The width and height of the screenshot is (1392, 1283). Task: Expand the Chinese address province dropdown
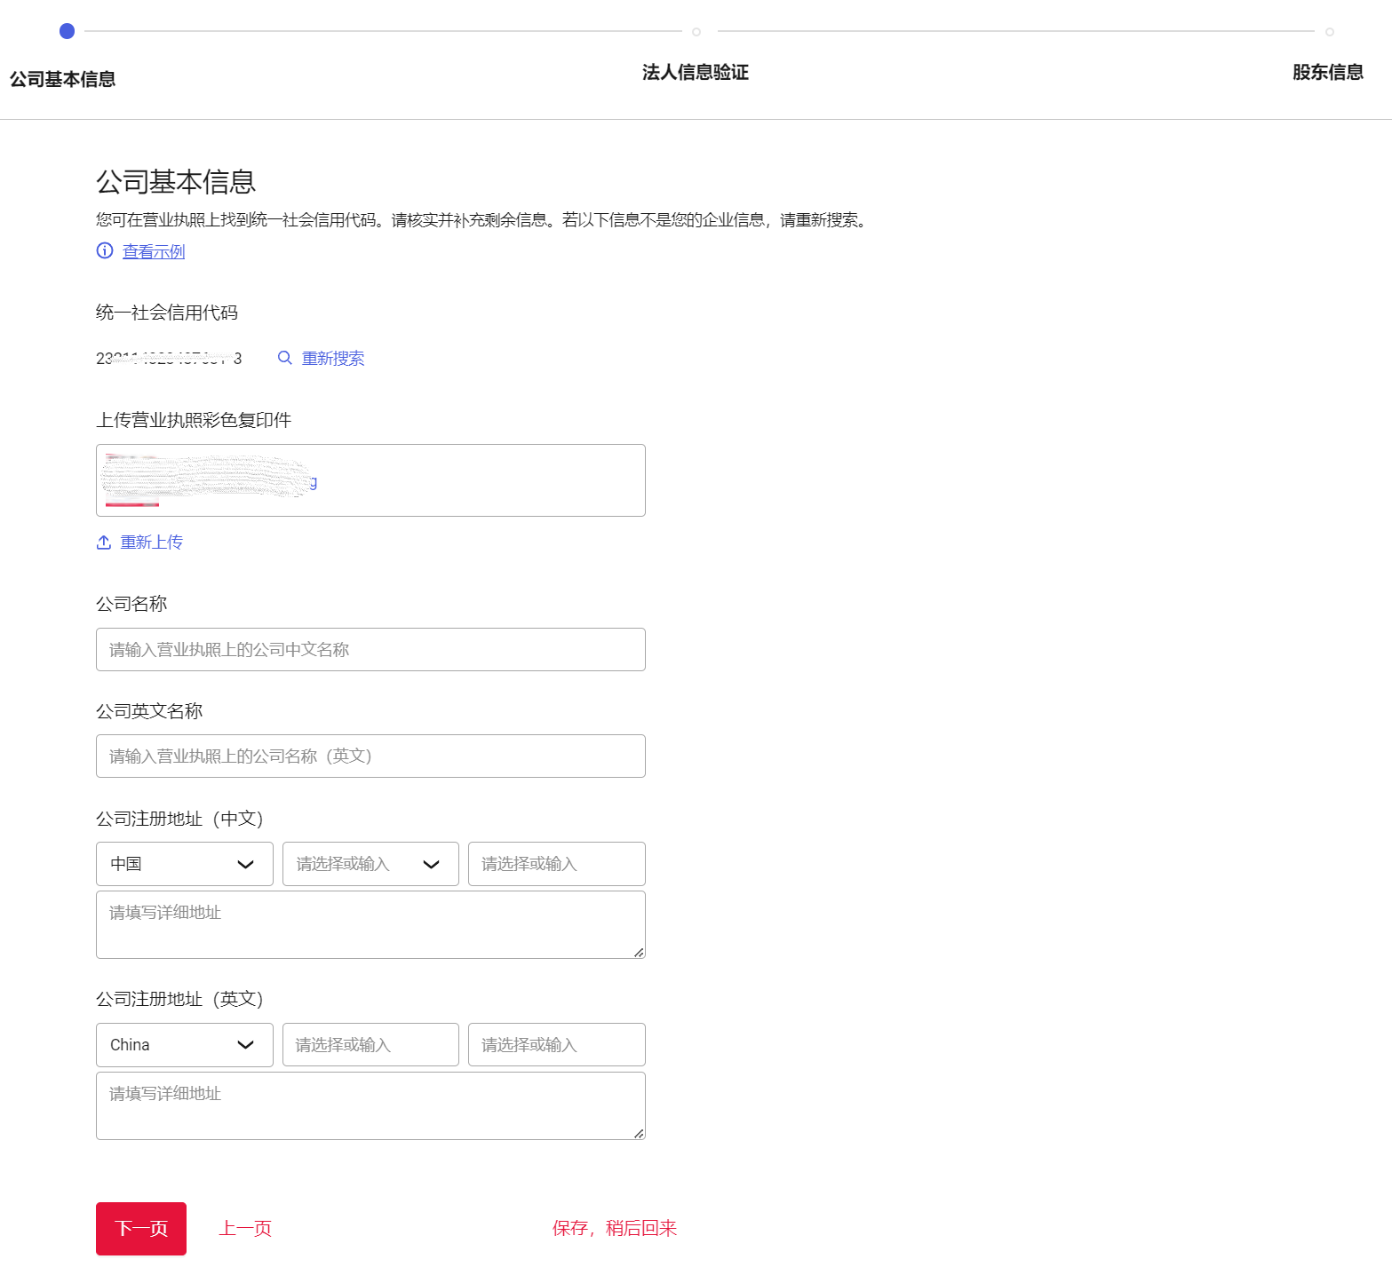click(x=370, y=864)
